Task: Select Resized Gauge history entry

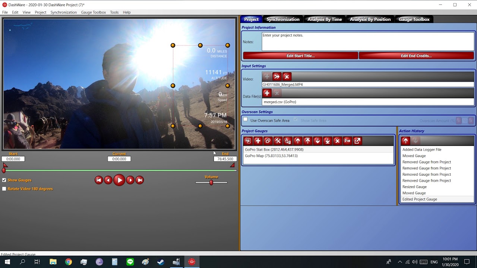Action: click(437, 187)
